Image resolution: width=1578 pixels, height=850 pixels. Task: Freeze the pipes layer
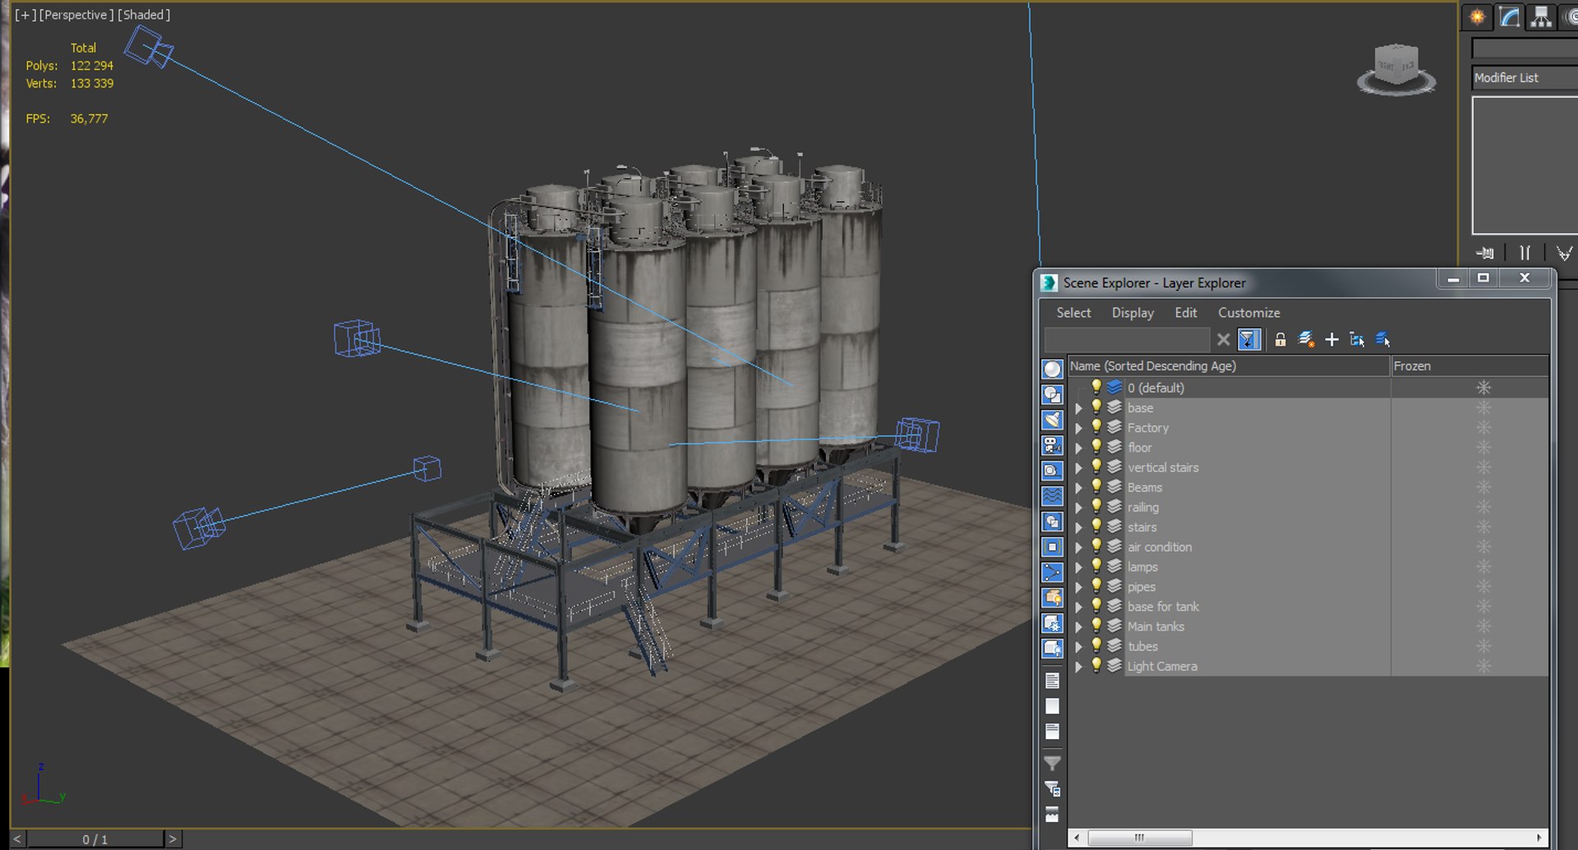[1483, 586]
